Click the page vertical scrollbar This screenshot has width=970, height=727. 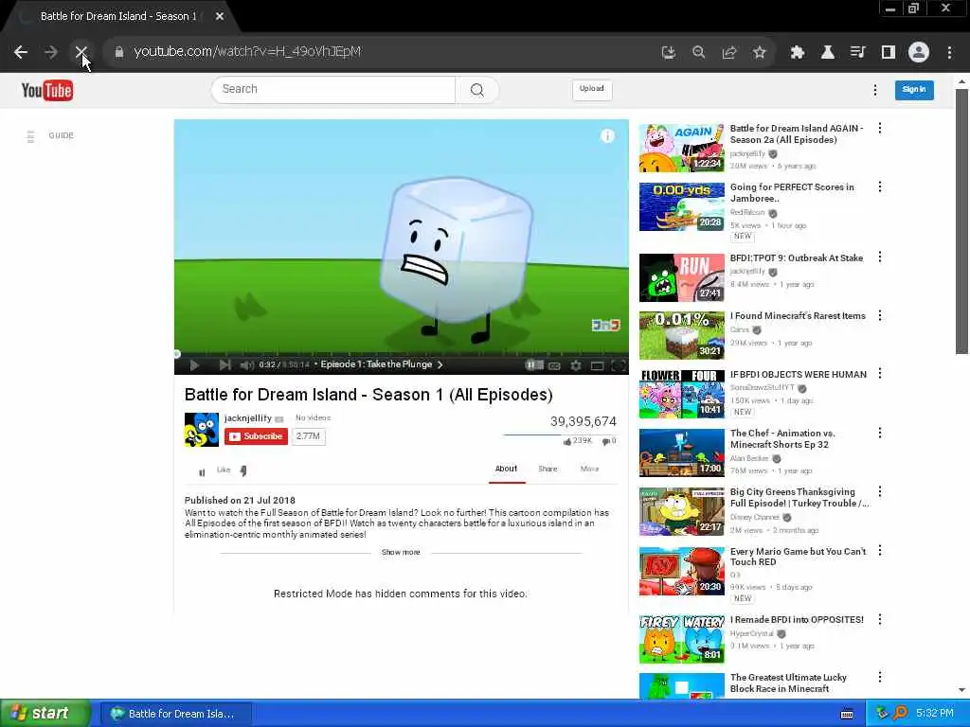tap(961, 222)
